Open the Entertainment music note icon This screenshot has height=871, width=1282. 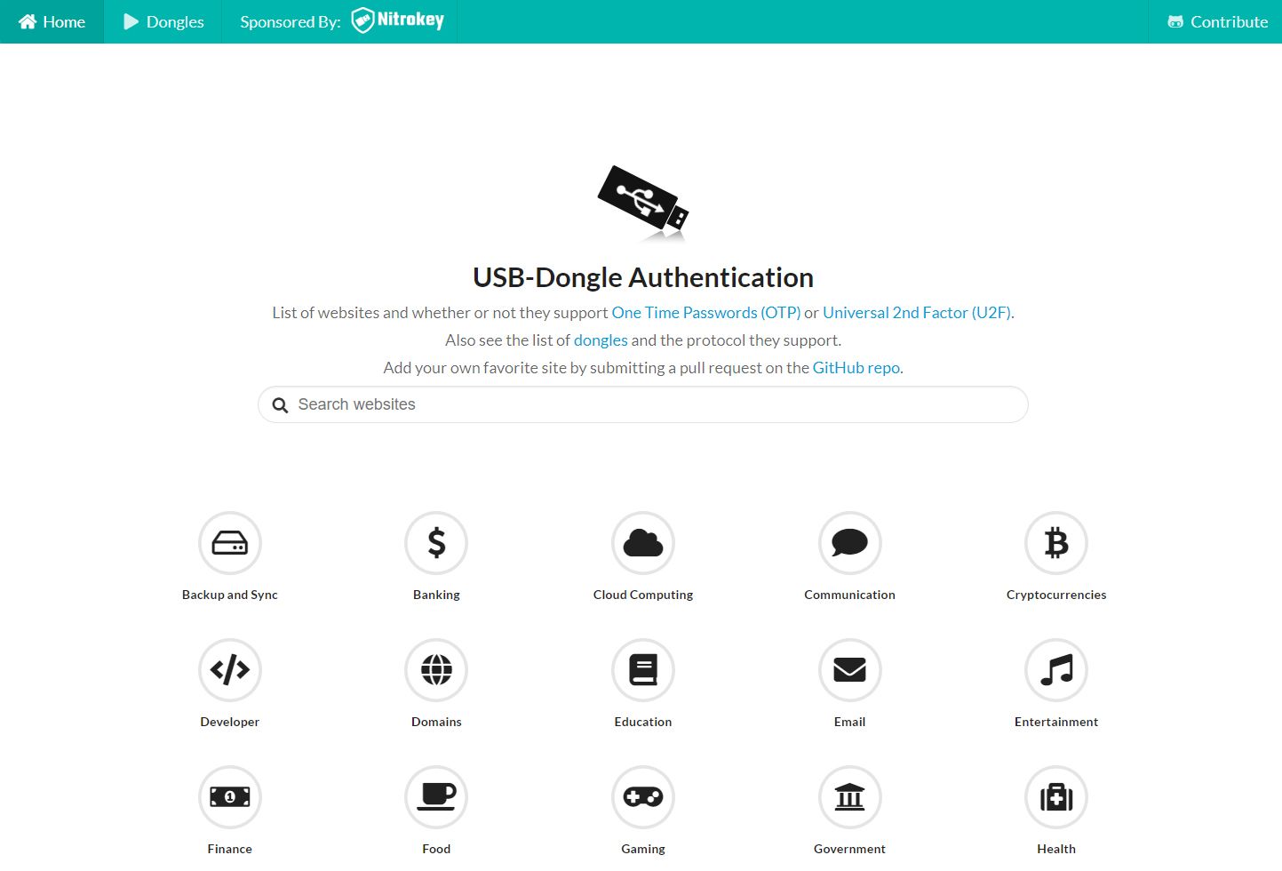point(1055,670)
